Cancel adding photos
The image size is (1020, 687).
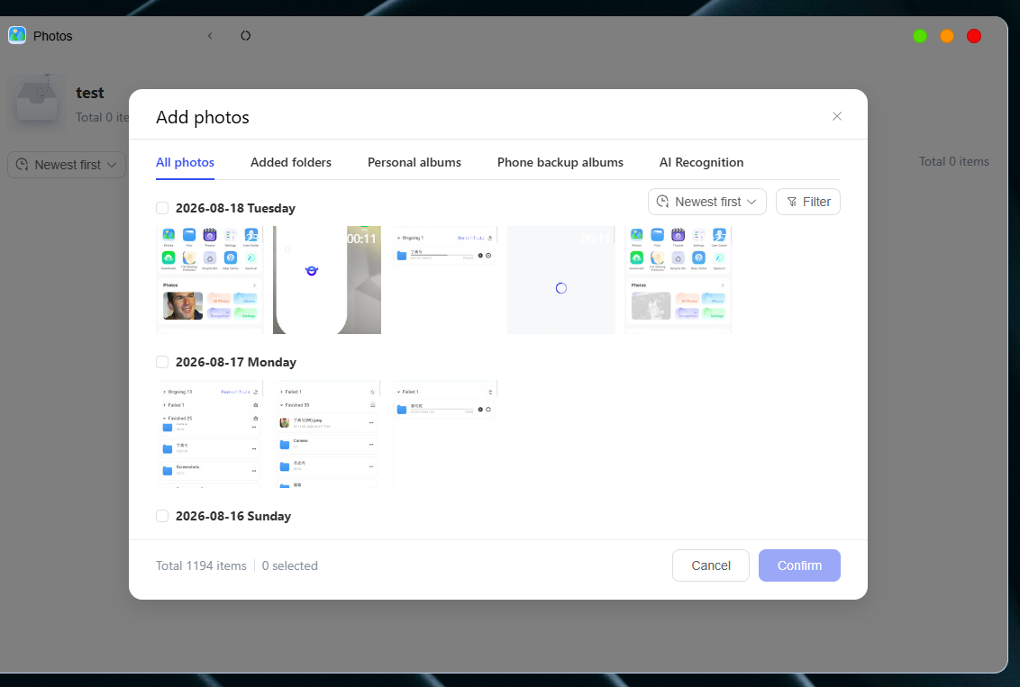[711, 565]
